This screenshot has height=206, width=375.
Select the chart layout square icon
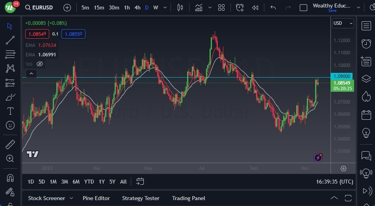303,8
